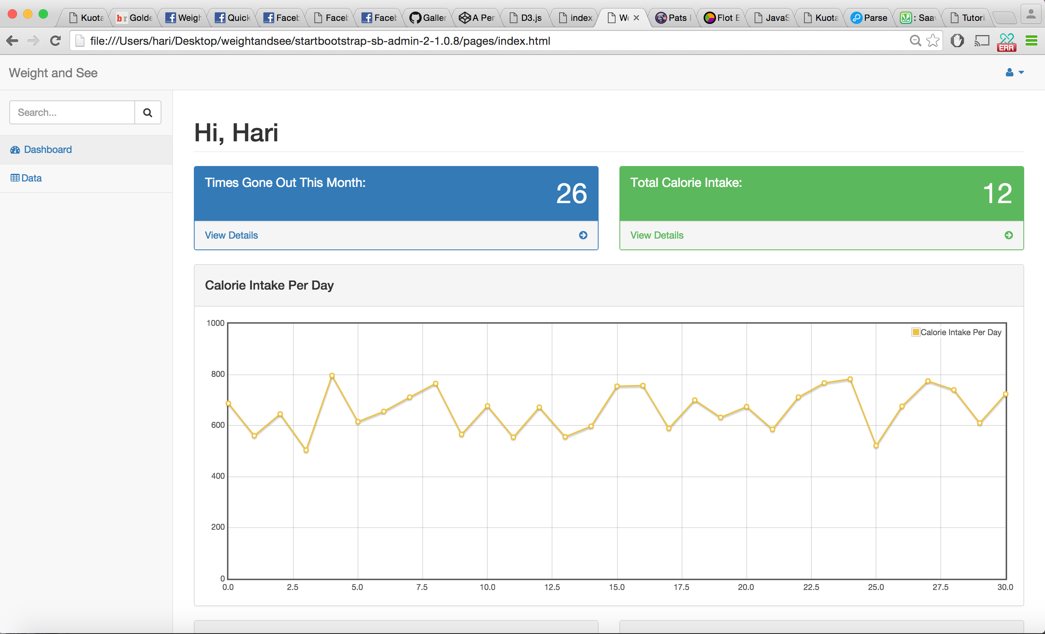Click View Details on green panel
Viewport: 1045px width, 634px height.
click(x=657, y=236)
